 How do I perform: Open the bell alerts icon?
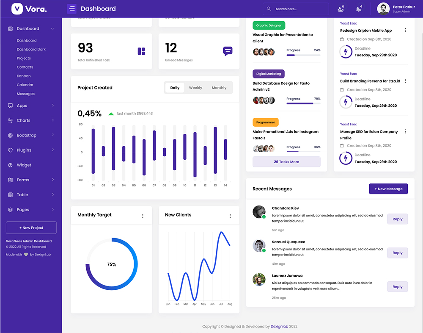tap(359, 9)
